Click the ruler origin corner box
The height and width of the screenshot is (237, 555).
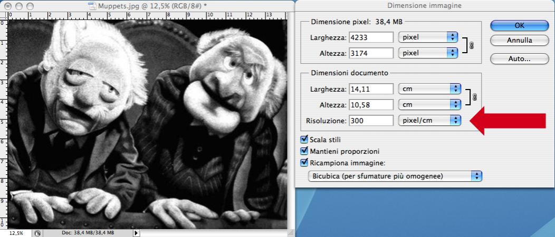tap(4, 16)
